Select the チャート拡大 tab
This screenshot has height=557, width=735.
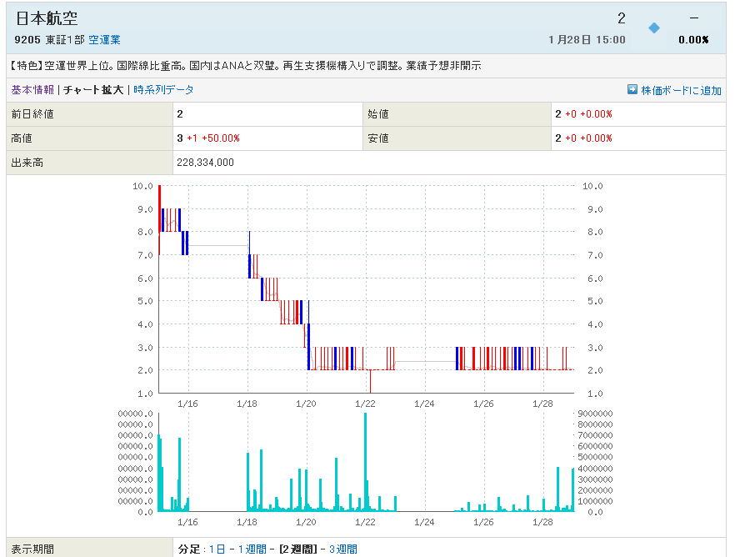pos(93,90)
